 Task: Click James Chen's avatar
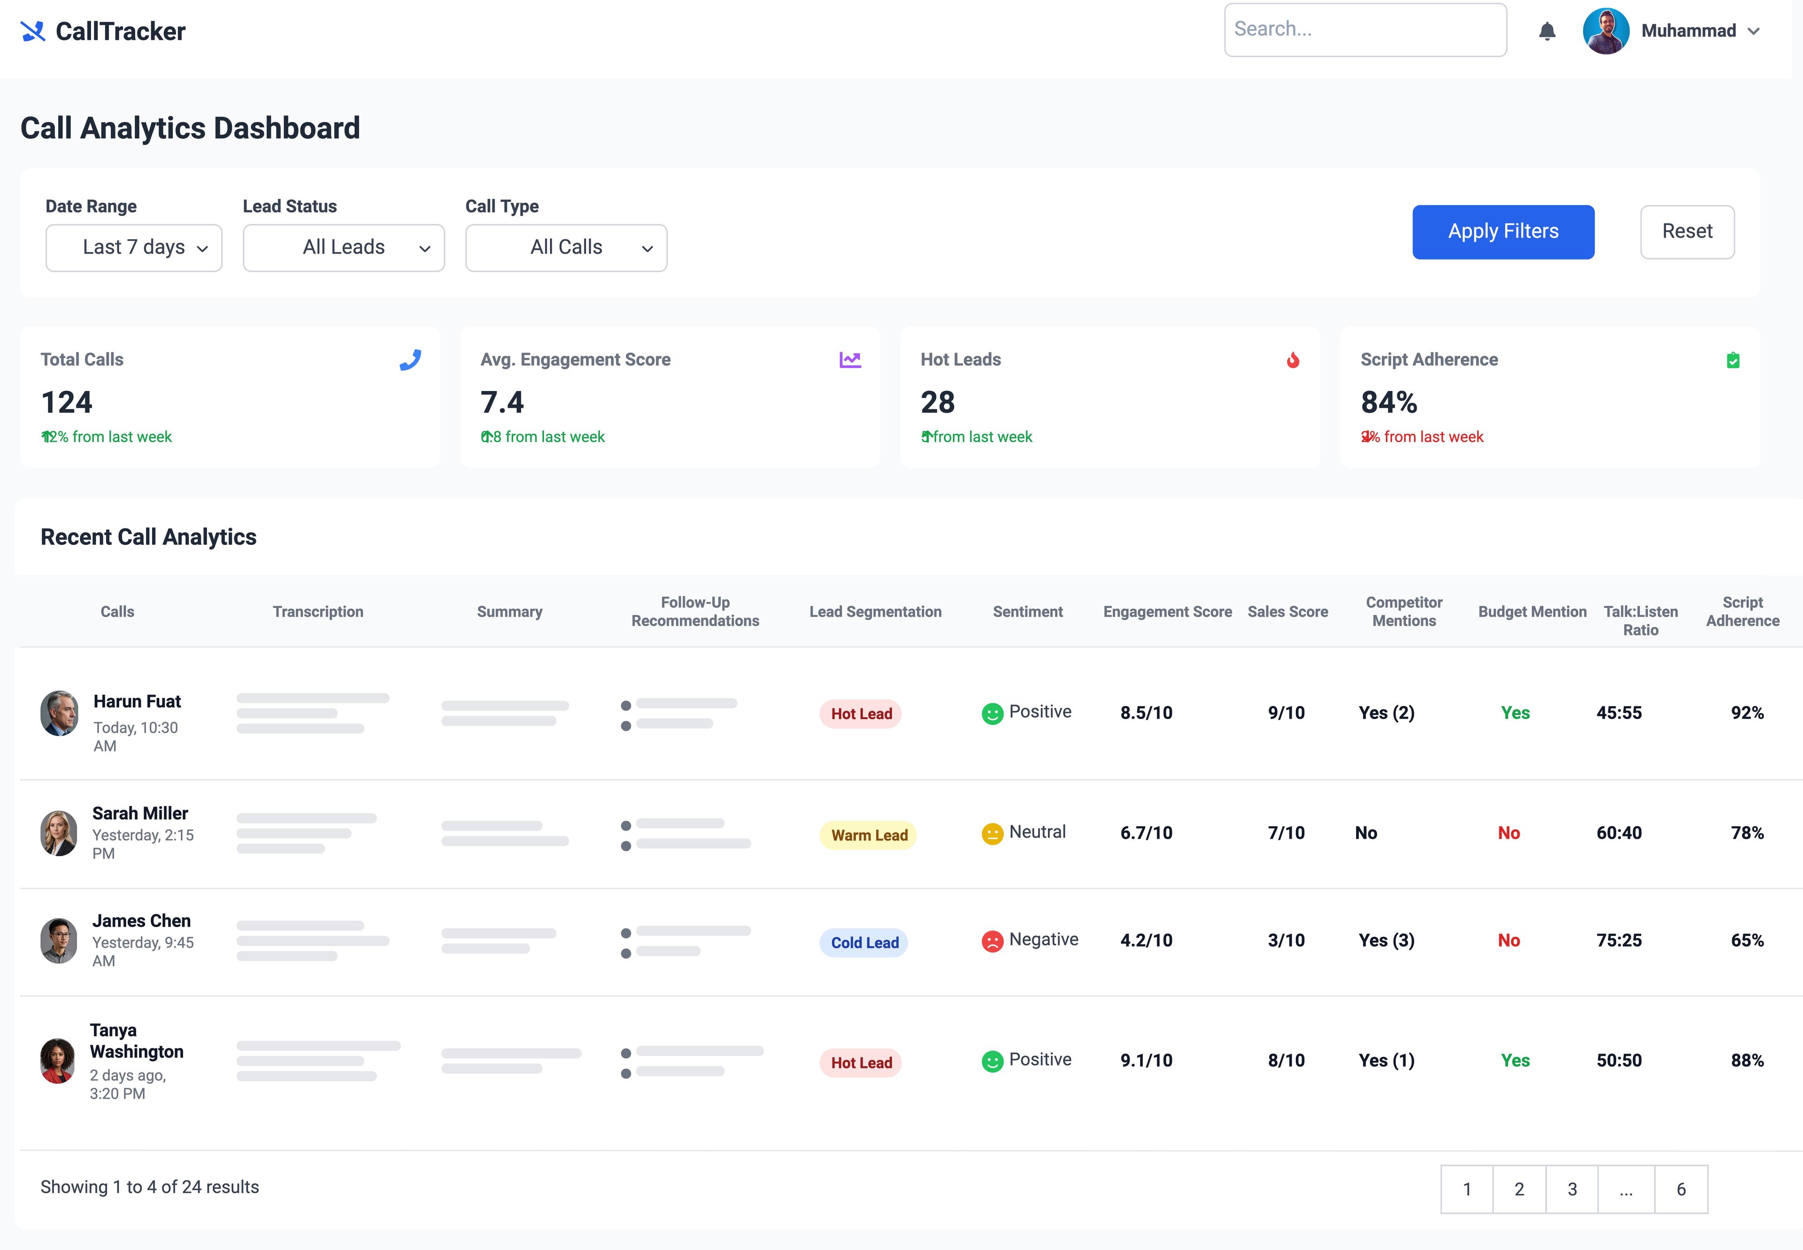60,940
